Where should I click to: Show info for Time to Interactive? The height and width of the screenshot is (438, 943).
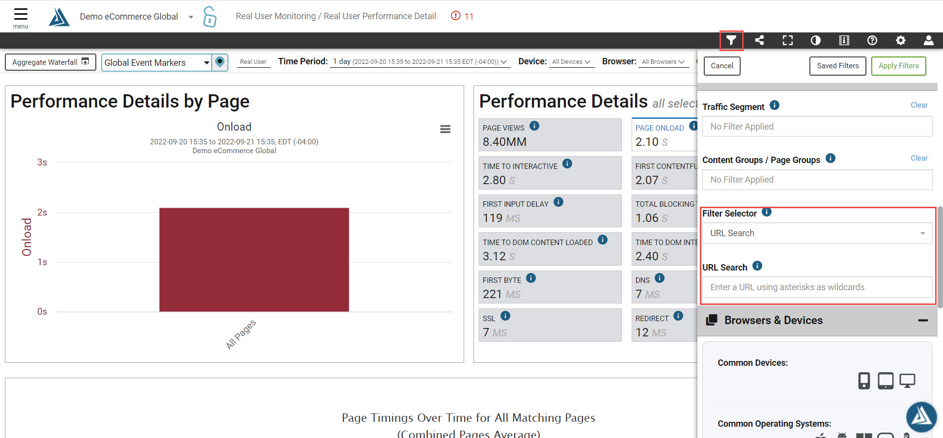[x=567, y=164]
